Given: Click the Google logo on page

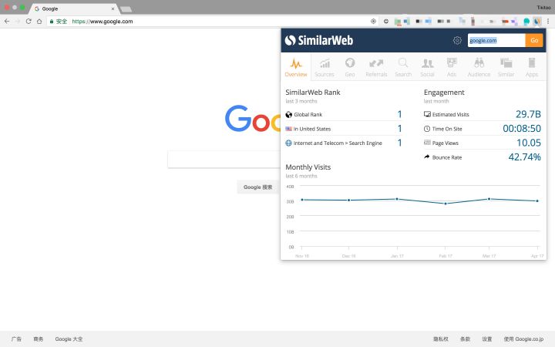Looking at the screenshot, I should coord(253,119).
